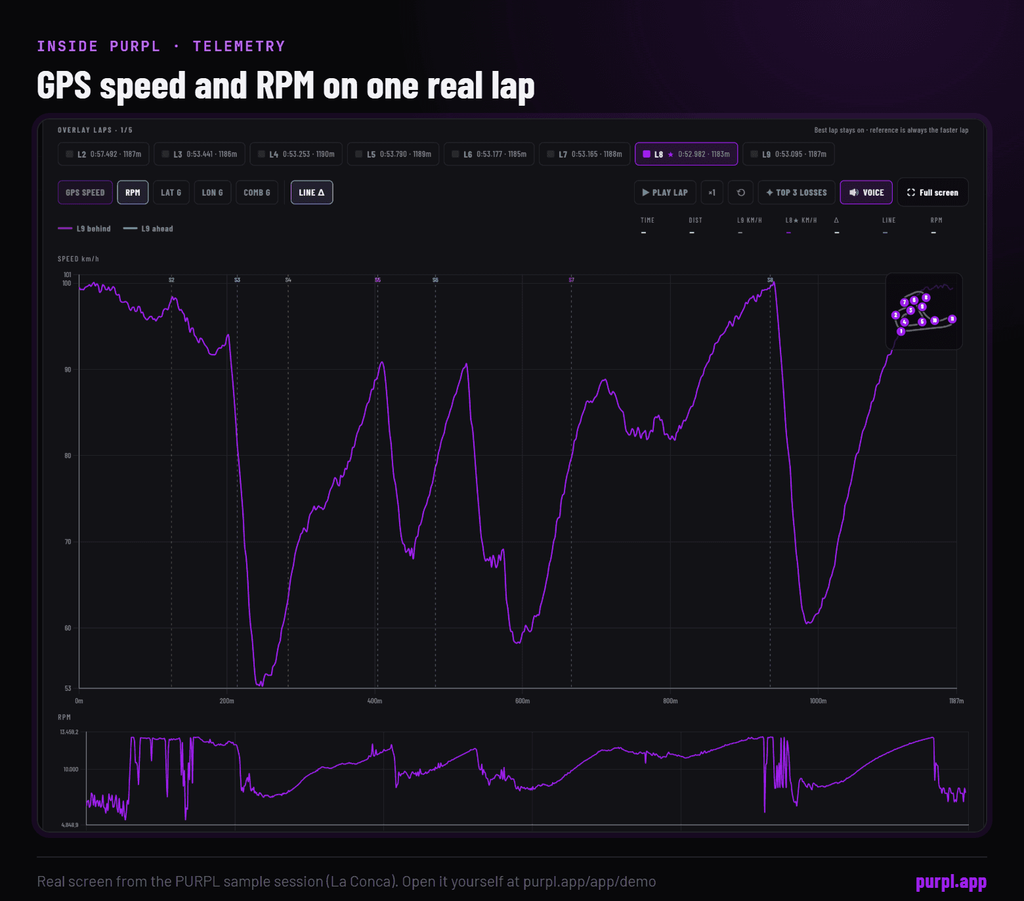Select the LAT G channel
This screenshot has height=901, width=1024.
pos(171,192)
